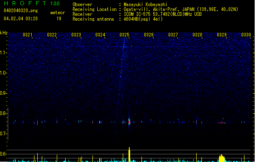The image size is (255, 162).
Task: Click the 0.9 kHz axis label
Action: pyautogui.click(x=3, y=93)
